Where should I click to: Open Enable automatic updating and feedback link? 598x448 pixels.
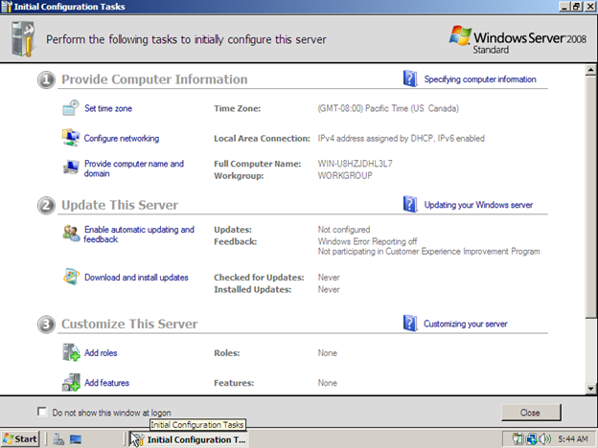click(x=139, y=234)
